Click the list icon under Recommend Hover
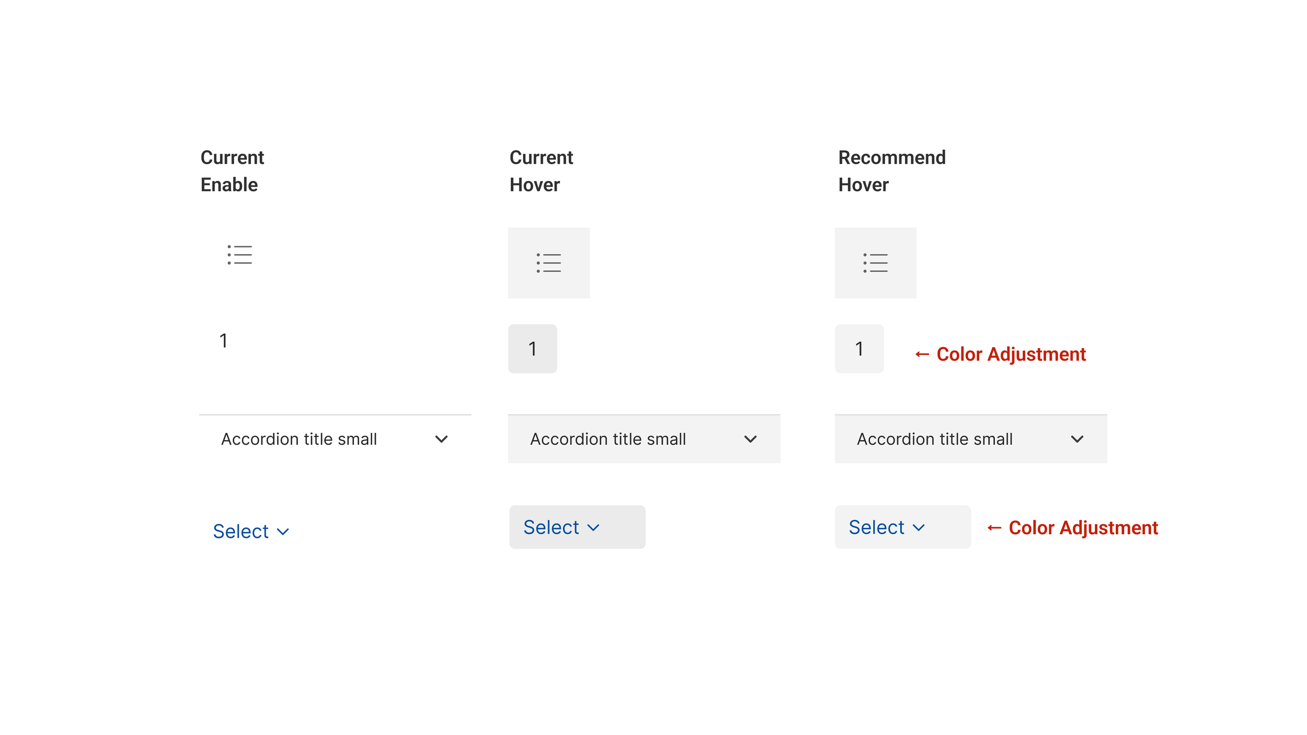This screenshot has height=735, width=1307. point(875,263)
